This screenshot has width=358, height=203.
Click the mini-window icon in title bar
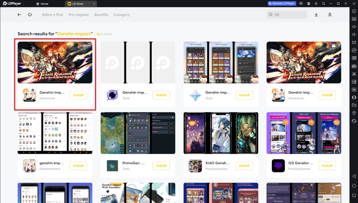(x=323, y=3)
